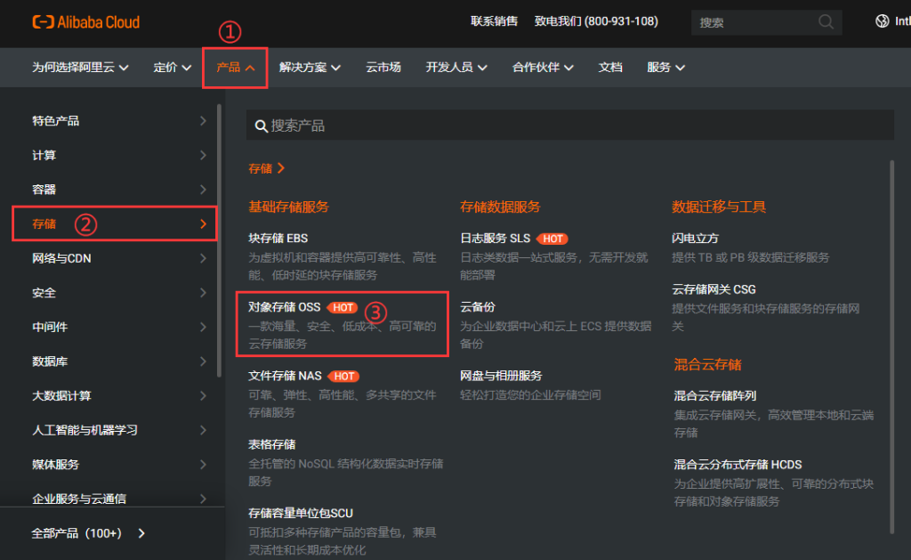Open the 定价 dropdown menu

click(x=172, y=68)
